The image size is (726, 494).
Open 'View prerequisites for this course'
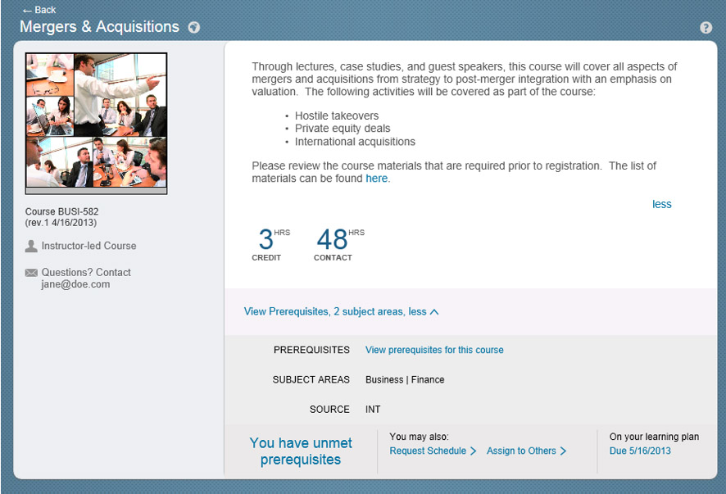click(x=434, y=350)
